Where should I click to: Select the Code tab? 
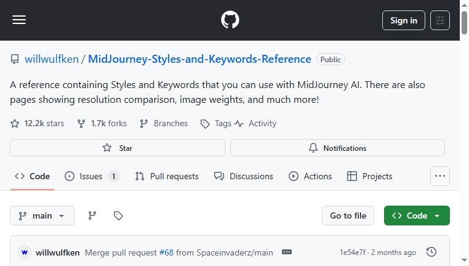point(32,176)
